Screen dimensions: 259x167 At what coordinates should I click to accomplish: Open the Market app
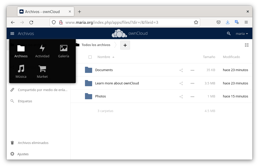point(42,71)
